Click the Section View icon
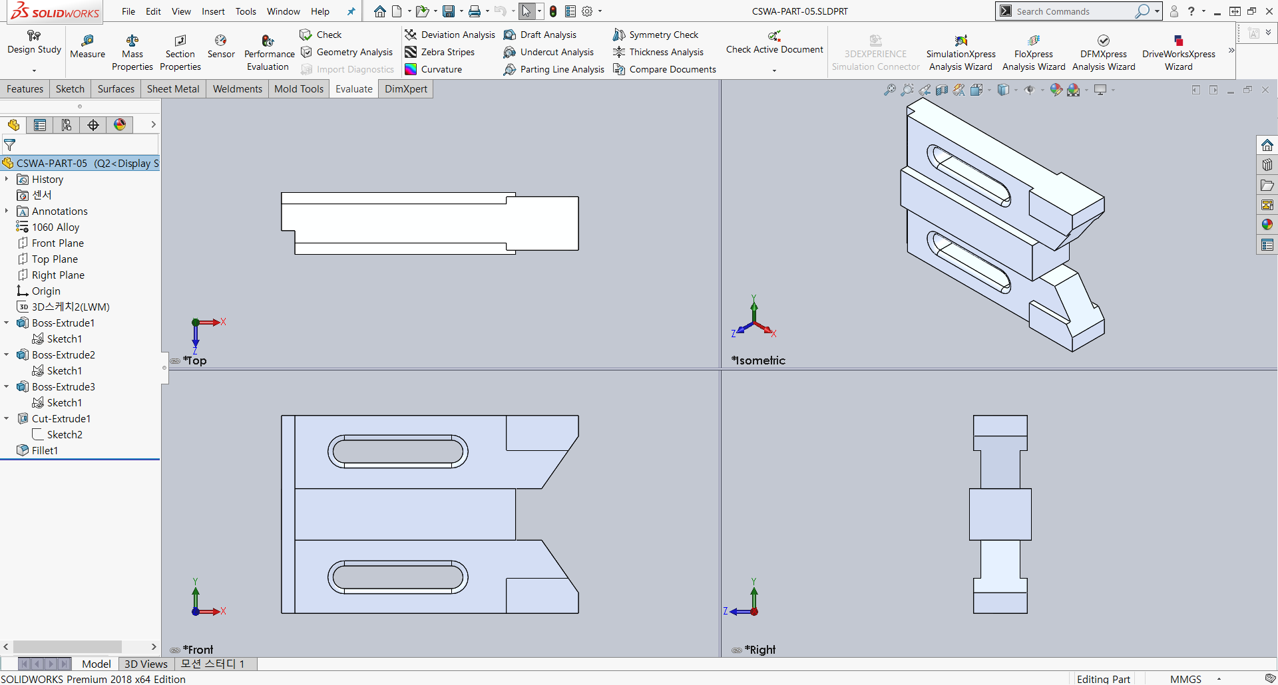Screen dimensions: 1278x685 point(941,90)
